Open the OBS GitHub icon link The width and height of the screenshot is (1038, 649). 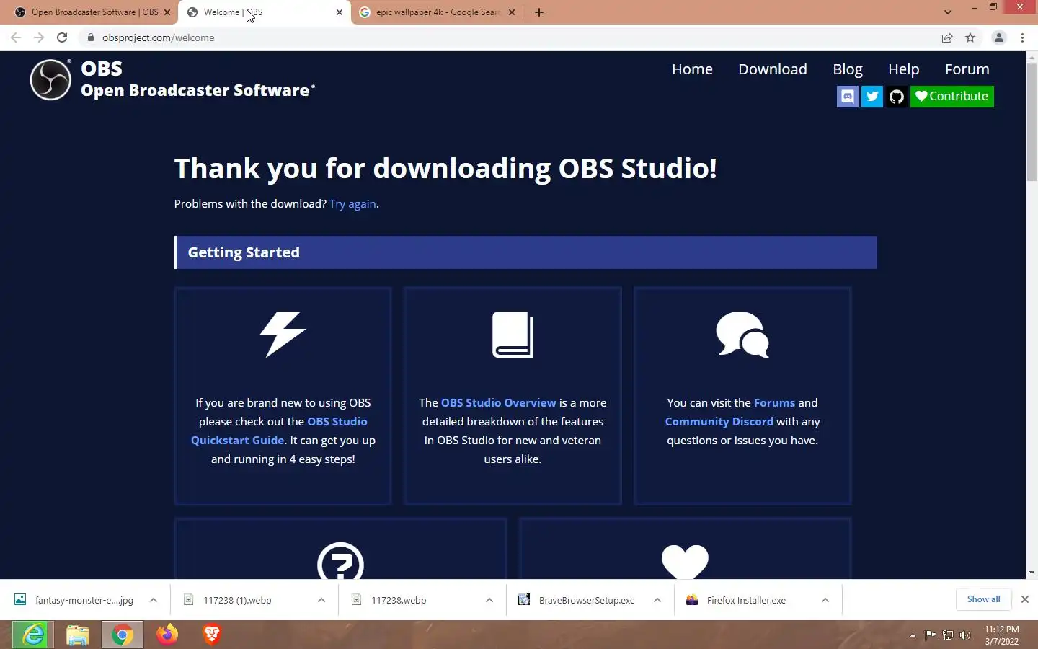pyautogui.click(x=897, y=97)
